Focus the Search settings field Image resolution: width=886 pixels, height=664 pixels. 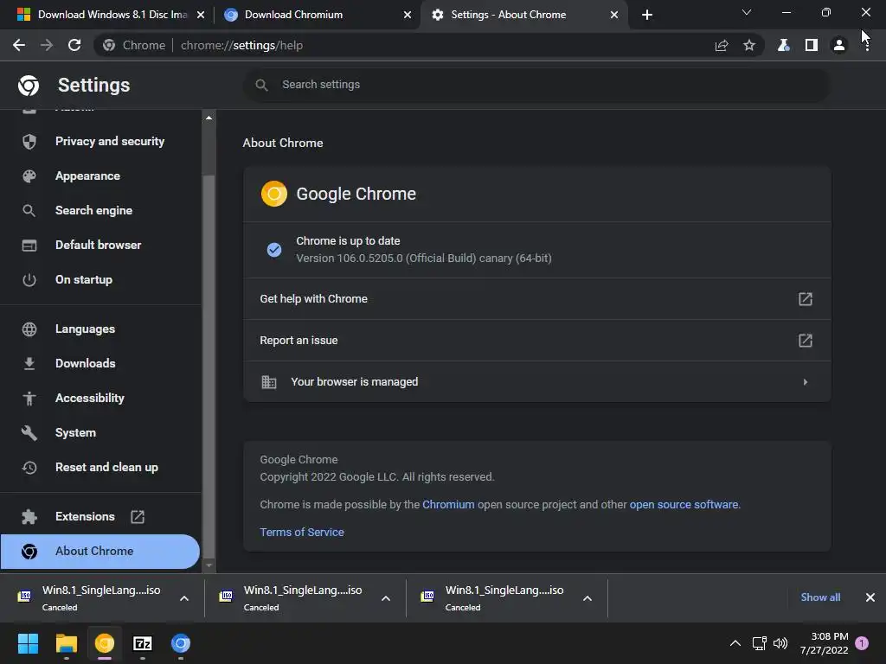click(x=536, y=85)
